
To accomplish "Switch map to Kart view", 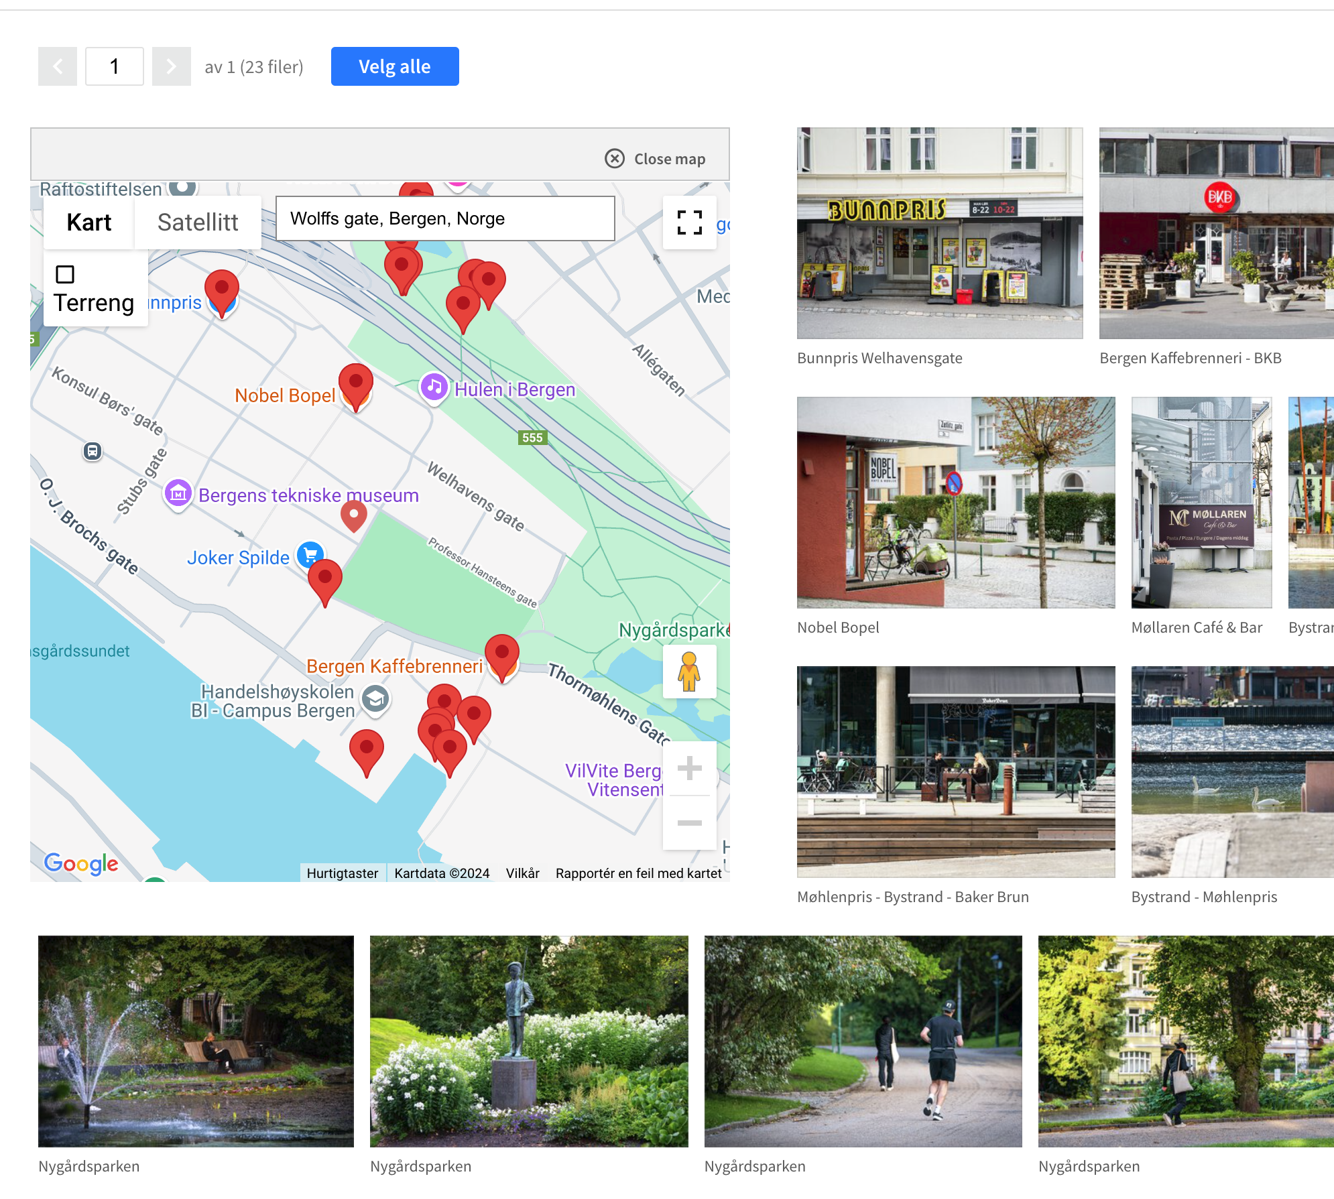I will pyautogui.click(x=89, y=223).
